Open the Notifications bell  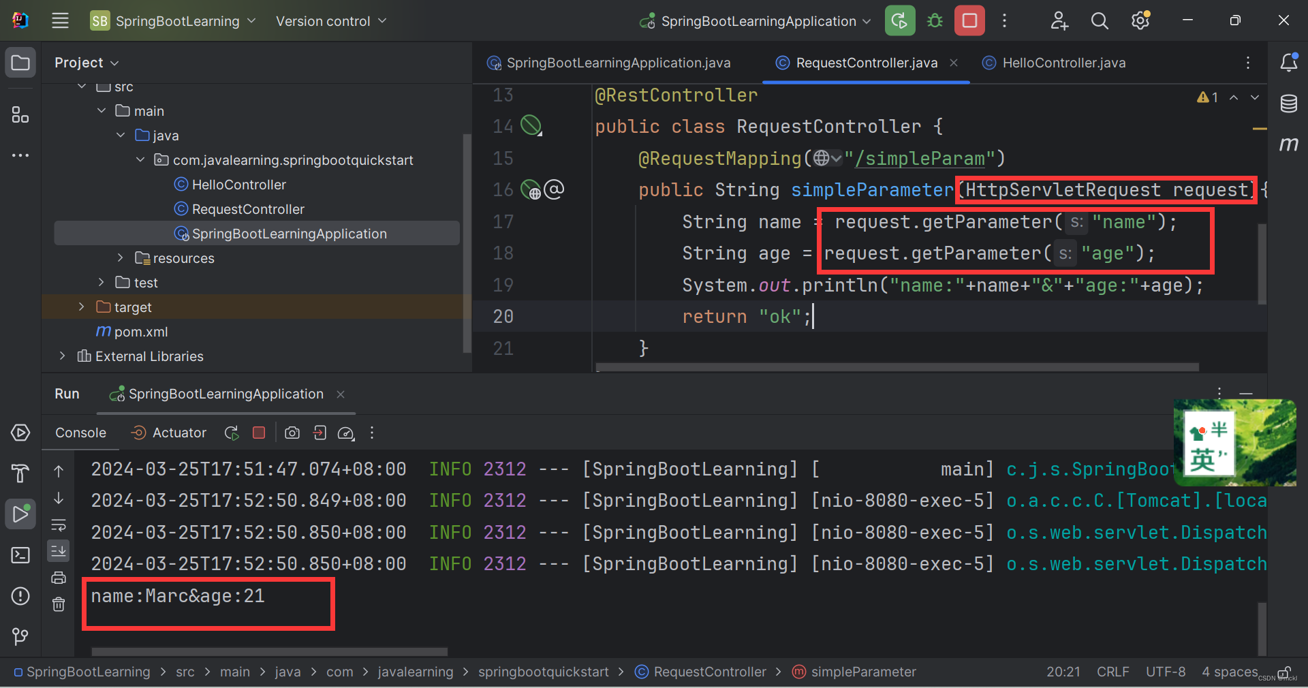coord(1288,63)
